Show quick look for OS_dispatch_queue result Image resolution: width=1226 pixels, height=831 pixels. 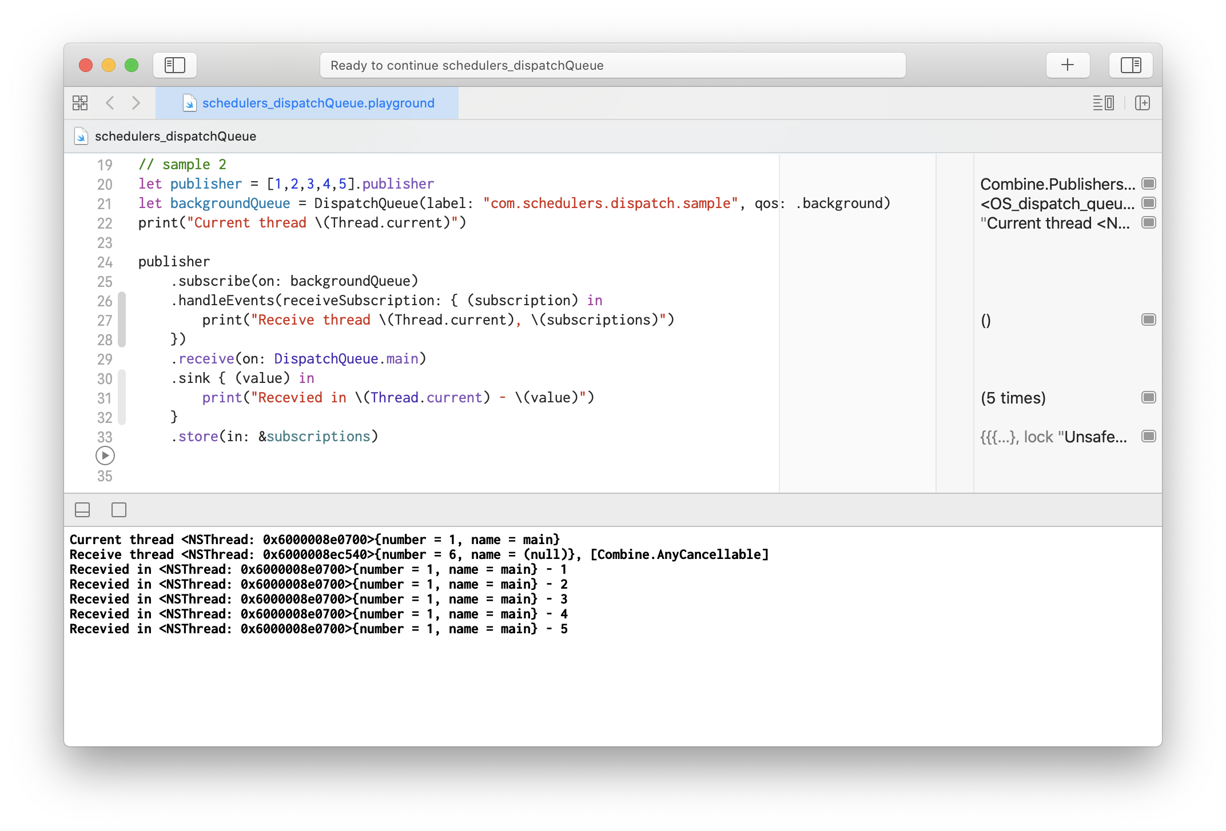(x=1148, y=203)
